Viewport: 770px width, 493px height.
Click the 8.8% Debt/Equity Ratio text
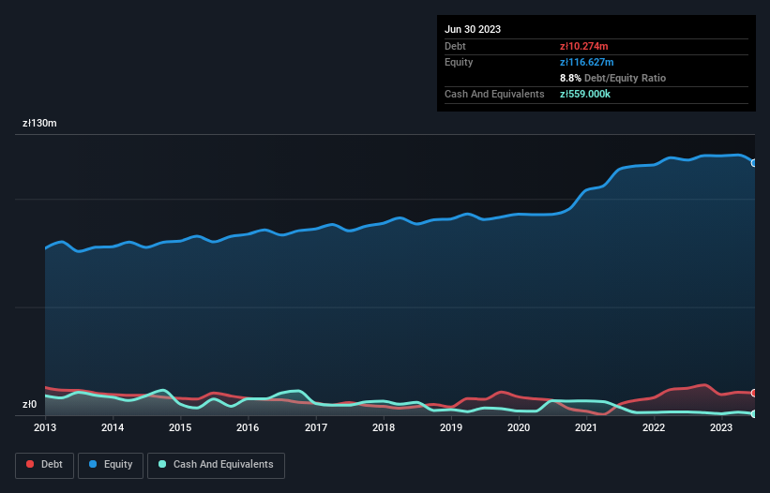[x=612, y=78]
